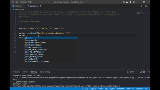Screen dimensions: 160x90
Task: Open the OUTPUT panel tab
Action: pos(25,72)
